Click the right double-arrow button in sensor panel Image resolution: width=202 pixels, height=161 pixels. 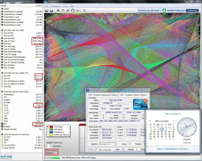coord(9,157)
